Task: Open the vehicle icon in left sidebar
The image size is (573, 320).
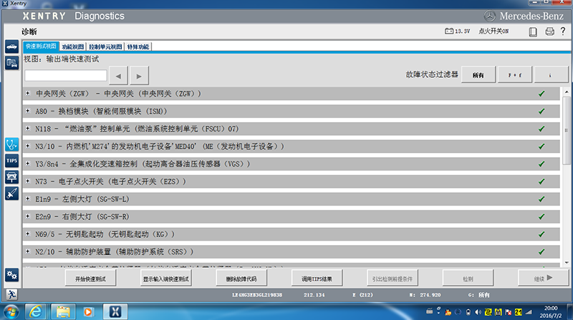Action: (x=11, y=47)
